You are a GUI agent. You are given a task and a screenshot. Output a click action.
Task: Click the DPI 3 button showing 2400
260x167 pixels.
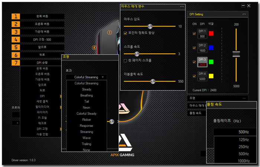pos(202,62)
